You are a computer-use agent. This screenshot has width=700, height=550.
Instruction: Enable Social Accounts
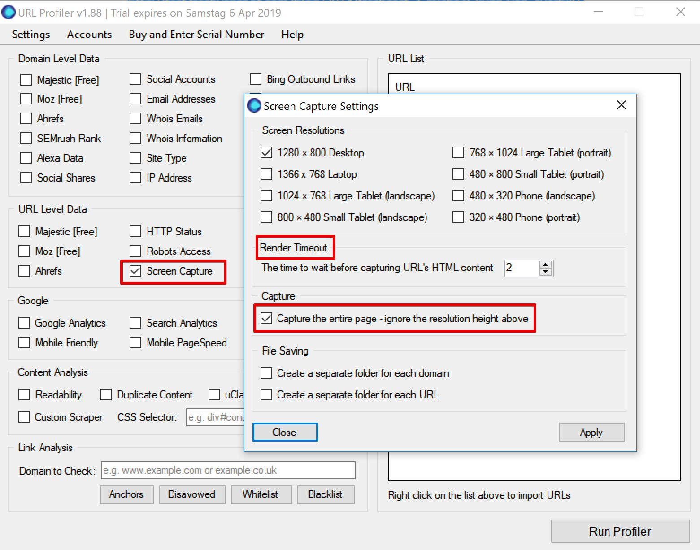click(x=135, y=79)
